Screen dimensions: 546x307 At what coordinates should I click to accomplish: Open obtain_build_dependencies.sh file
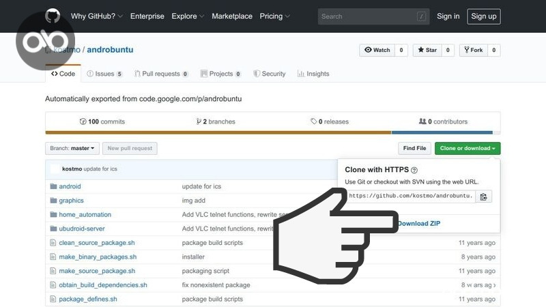(103, 285)
